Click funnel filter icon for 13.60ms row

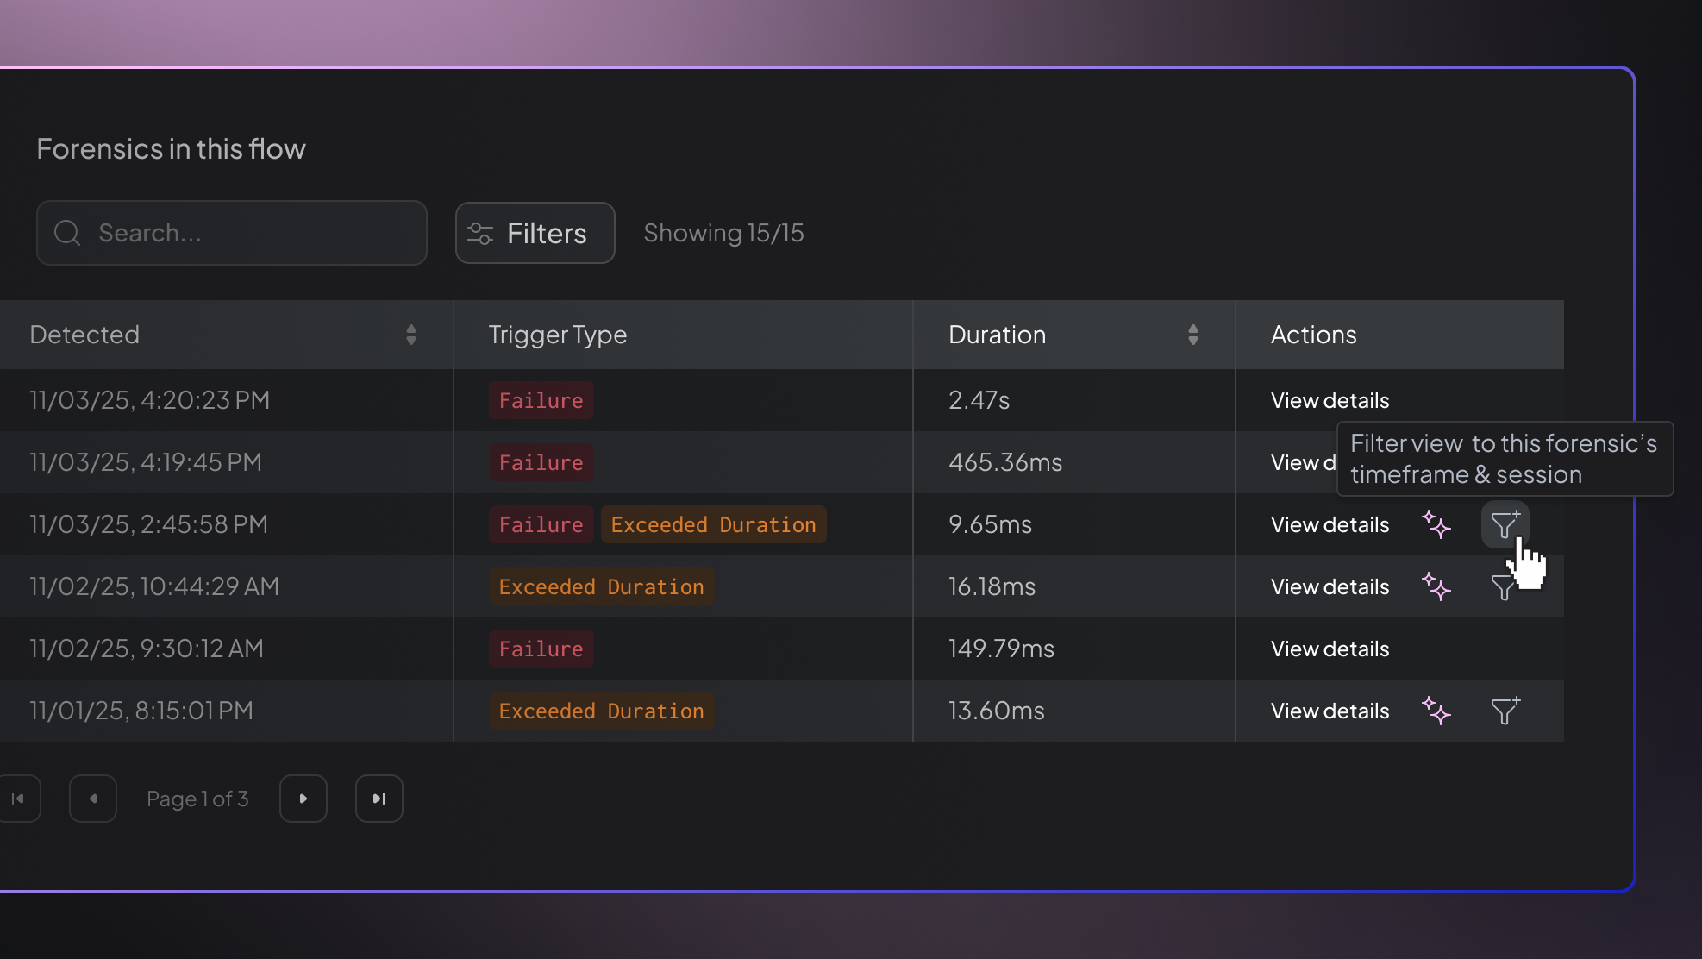pos(1505,711)
